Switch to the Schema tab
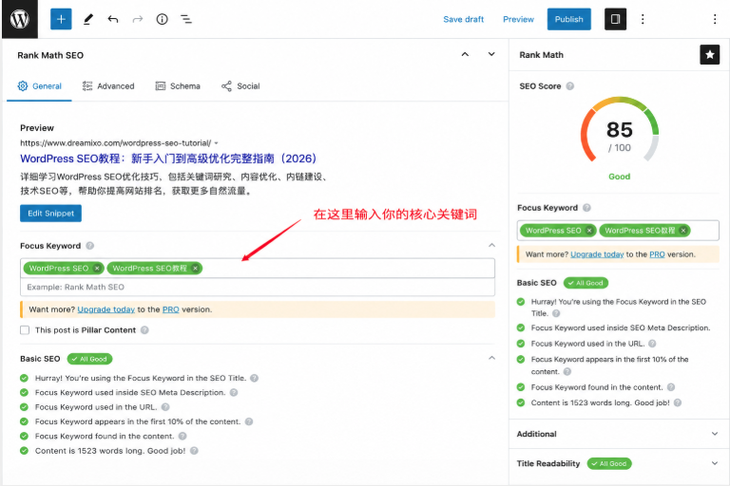 [178, 86]
